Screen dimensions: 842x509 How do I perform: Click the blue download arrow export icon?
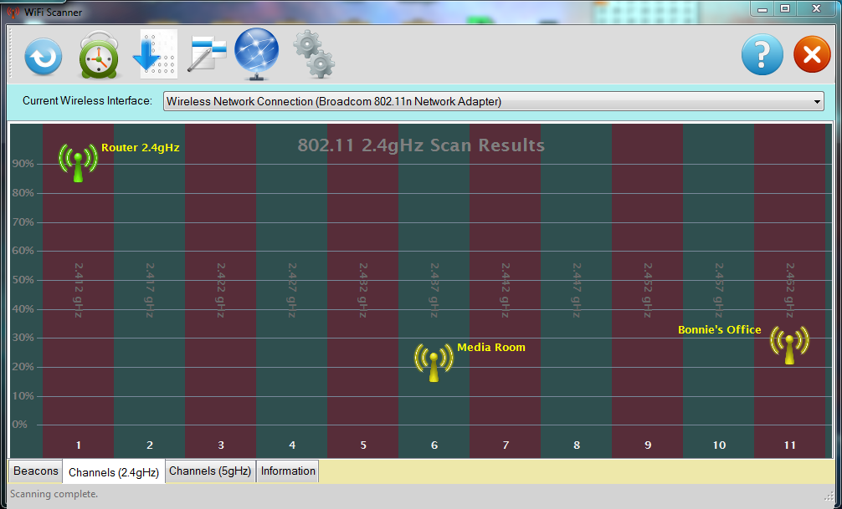(156, 55)
